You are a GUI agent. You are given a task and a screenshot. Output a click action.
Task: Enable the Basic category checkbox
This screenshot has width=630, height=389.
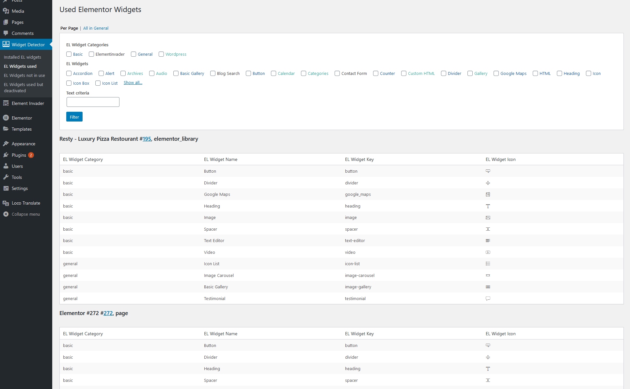[x=69, y=54]
